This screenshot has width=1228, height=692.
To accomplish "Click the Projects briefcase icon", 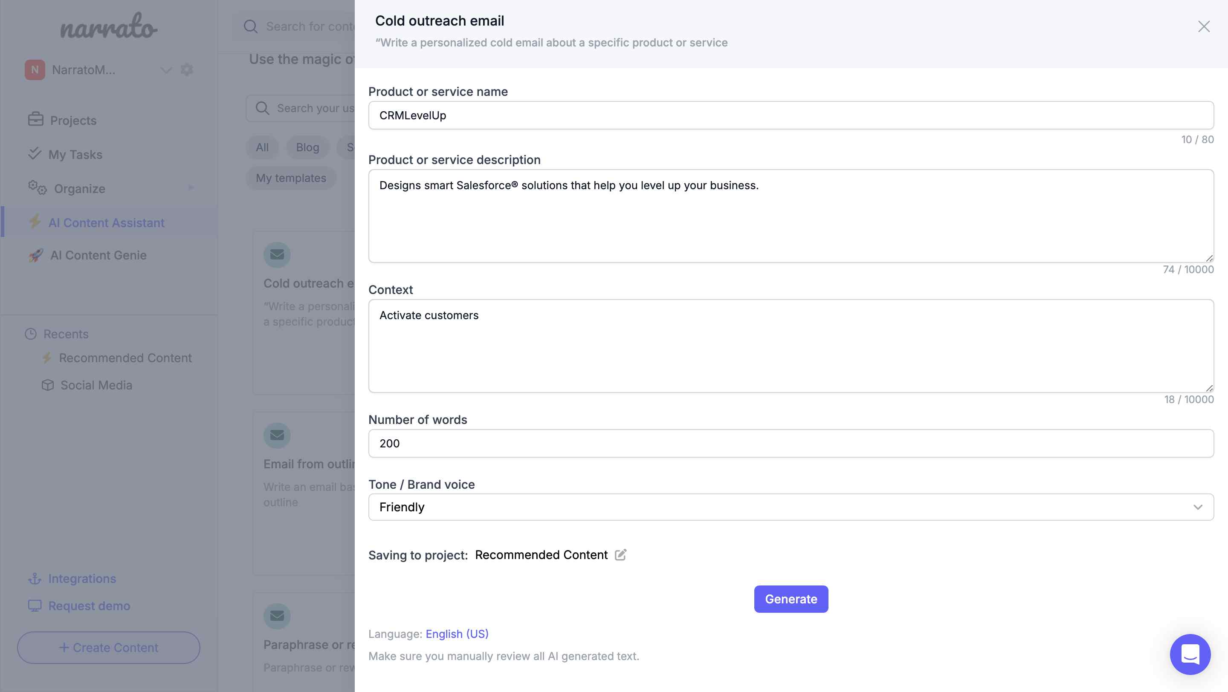I will click(x=35, y=119).
